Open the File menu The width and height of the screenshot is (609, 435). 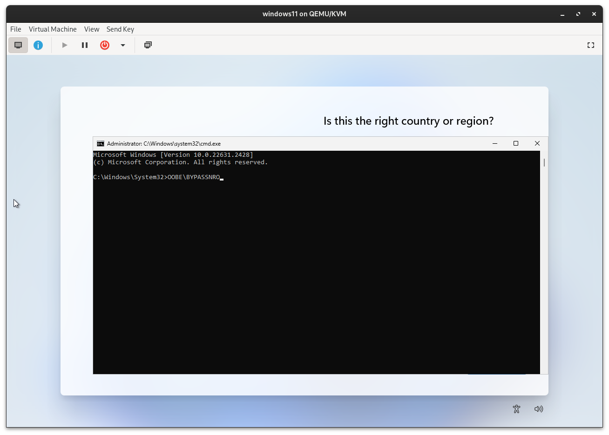point(16,29)
